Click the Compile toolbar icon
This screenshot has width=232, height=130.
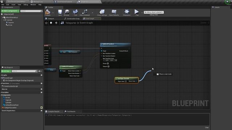[47, 12]
